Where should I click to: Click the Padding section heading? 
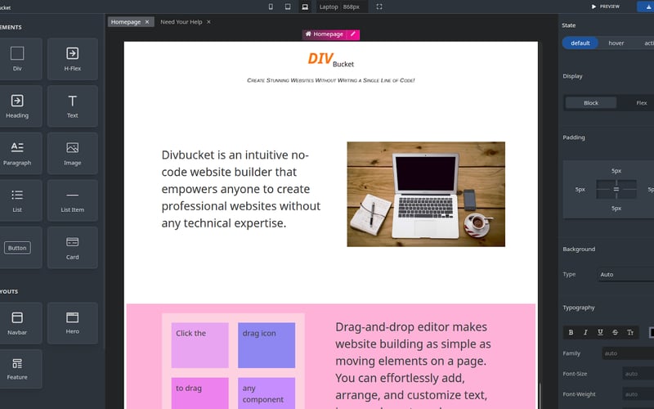pyautogui.click(x=574, y=137)
